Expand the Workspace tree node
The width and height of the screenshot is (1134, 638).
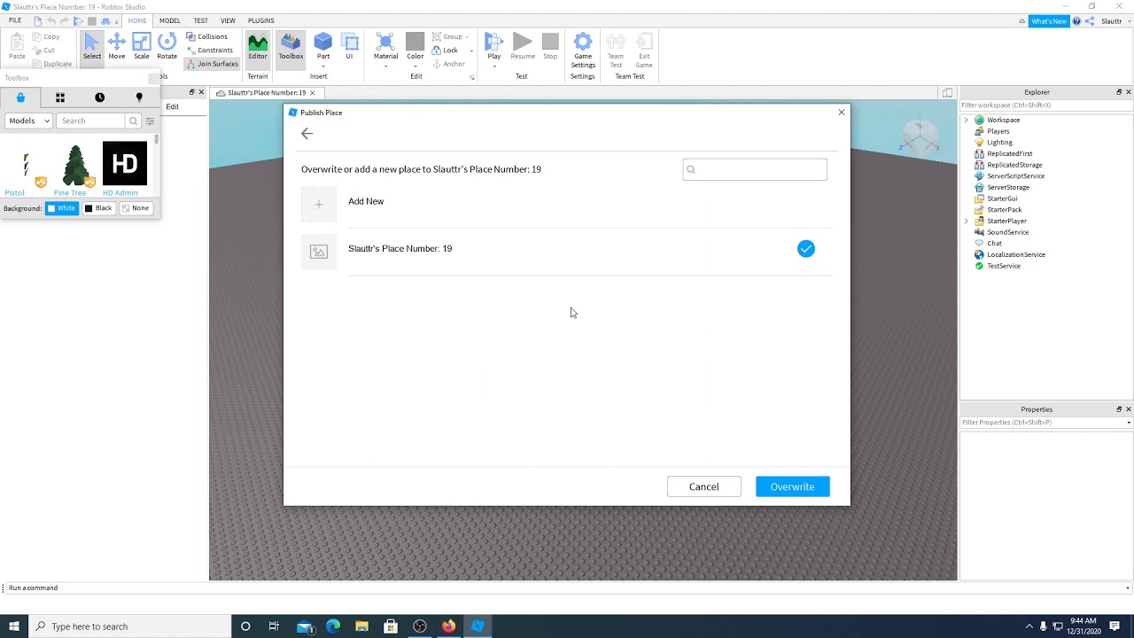(967, 120)
